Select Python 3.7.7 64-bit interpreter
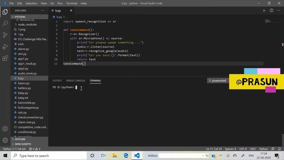 tap(14, 149)
